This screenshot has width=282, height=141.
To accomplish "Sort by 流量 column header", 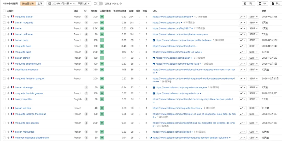I will pos(131,11).
